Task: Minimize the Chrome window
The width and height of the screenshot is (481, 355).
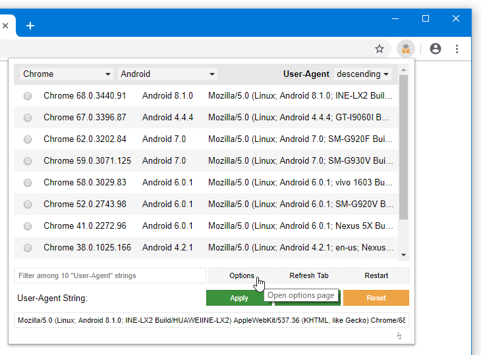Action: [x=395, y=18]
